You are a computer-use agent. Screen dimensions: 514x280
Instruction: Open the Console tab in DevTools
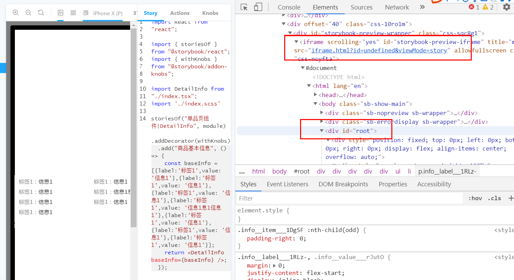tap(289, 7)
